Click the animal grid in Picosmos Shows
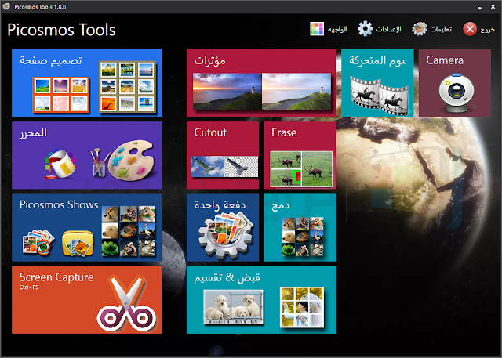This screenshot has width=502, height=358. 129,231
